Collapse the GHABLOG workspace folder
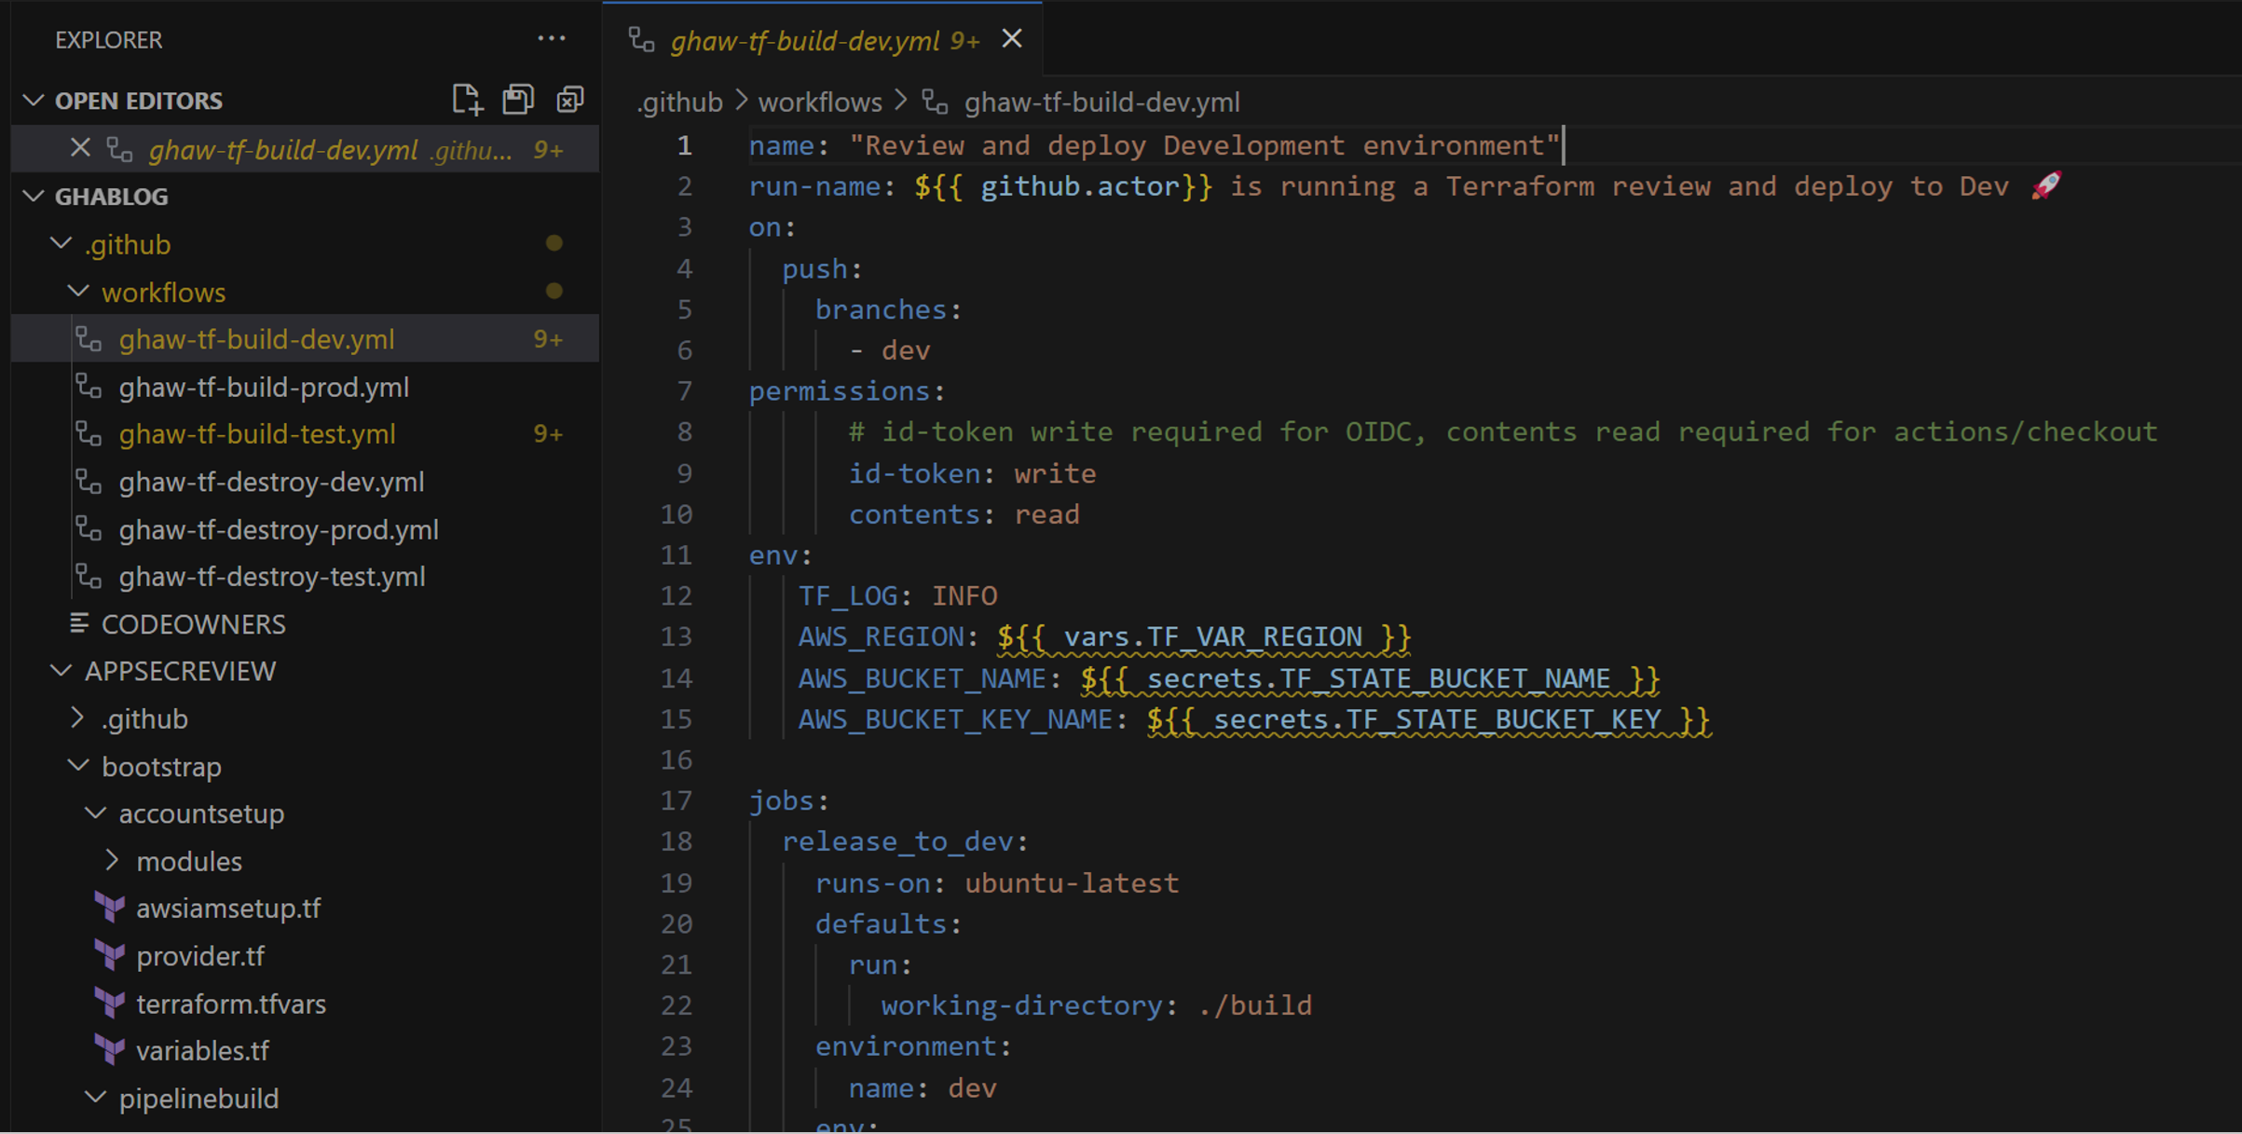The height and width of the screenshot is (1134, 2242). click(x=34, y=196)
